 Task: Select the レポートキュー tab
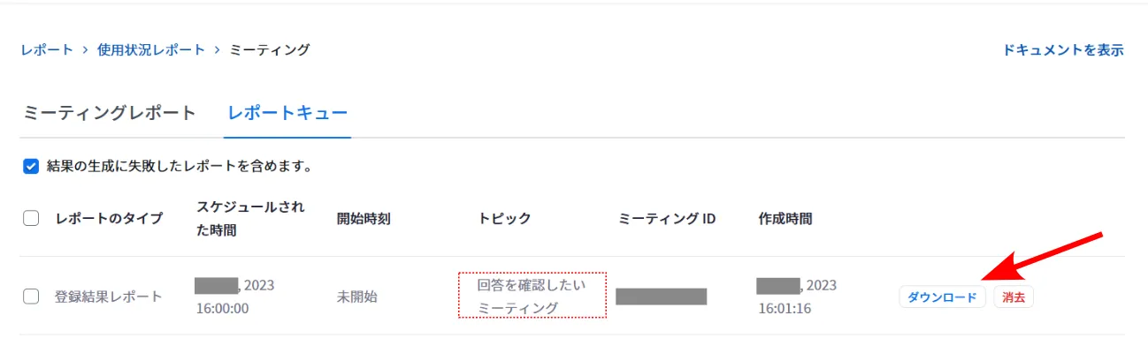tap(287, 113)
